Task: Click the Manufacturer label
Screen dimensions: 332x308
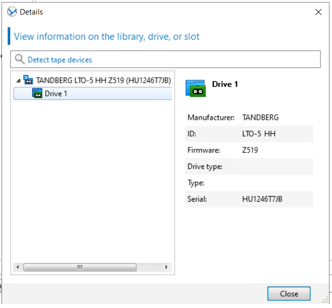Action: (x=211, y=117)
